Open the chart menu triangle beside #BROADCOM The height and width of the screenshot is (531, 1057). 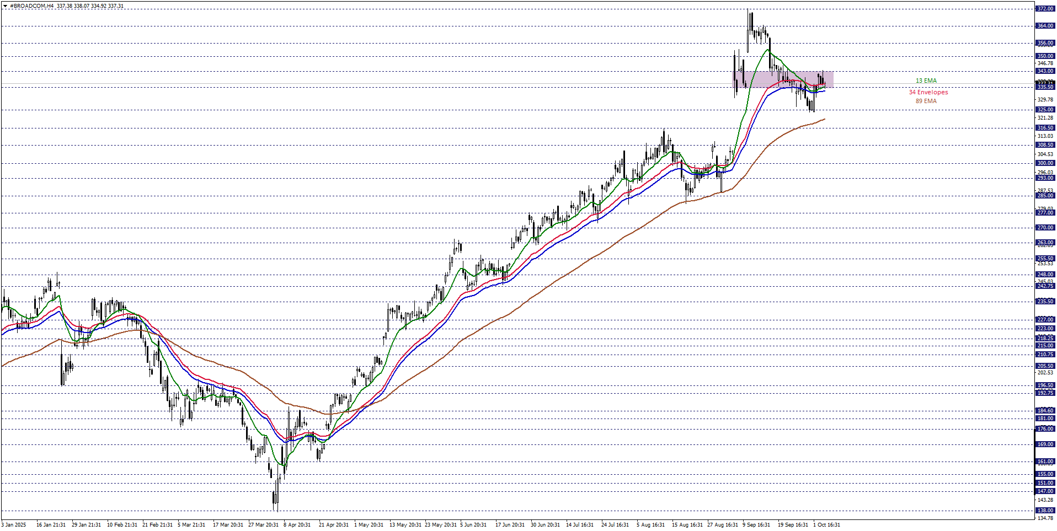pyautogui.click(x=5, y=6)
